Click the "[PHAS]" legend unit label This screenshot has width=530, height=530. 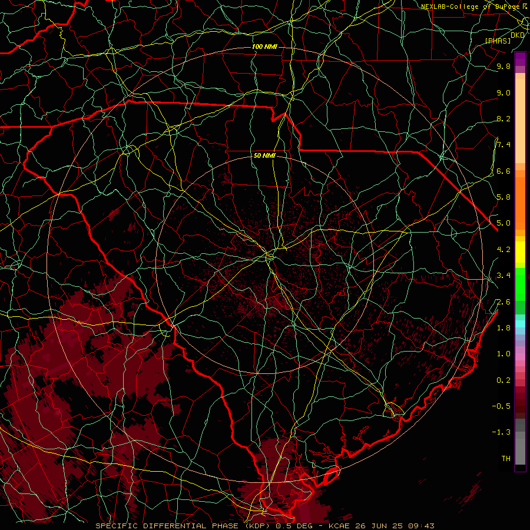(498, 41)
